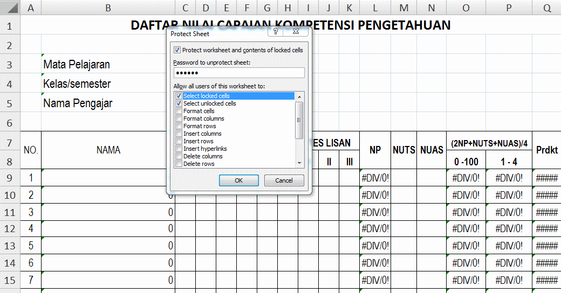Click the NUTS heading cell

403,150
